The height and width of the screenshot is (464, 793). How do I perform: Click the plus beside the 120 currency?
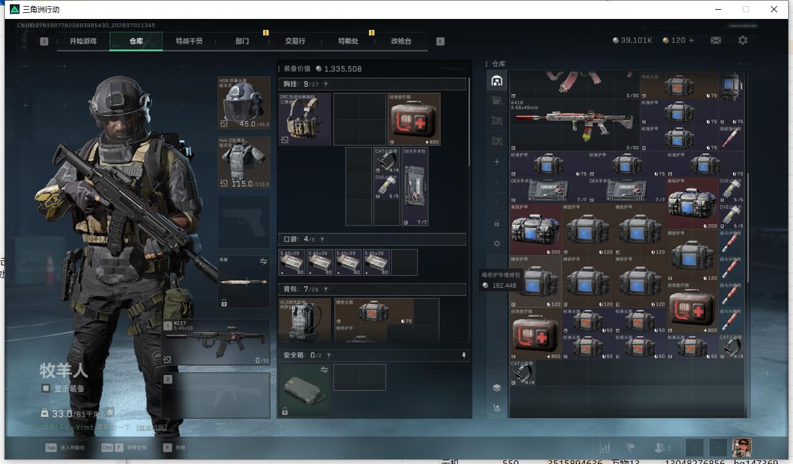(x=691, y=40)
